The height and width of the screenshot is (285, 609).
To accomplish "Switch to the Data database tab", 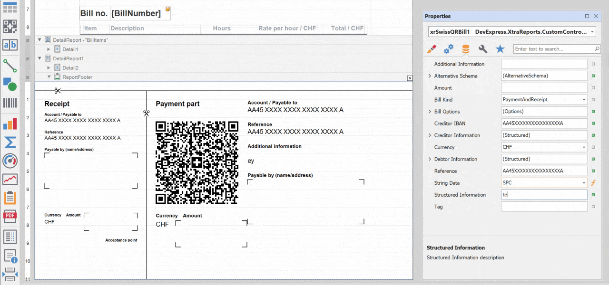I will (465, 49).
